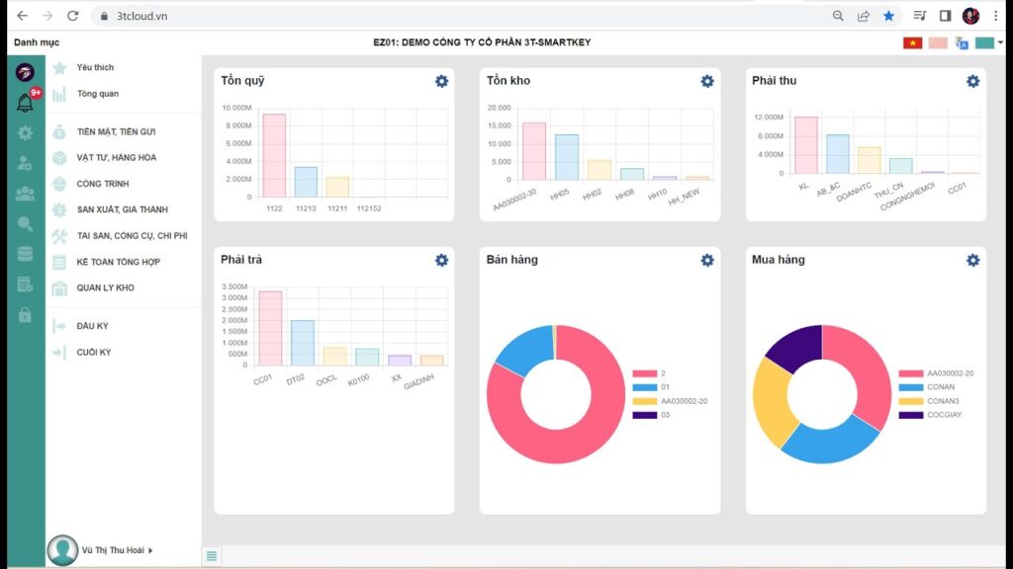Image resolution: width=1013 pixels, height=569 pixels.
Task: Open the browser profile avatar
Action: [970, 16]
